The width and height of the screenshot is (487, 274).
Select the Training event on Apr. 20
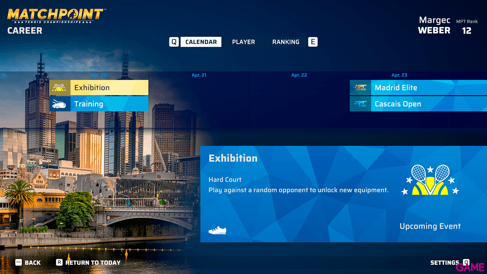click(99, 104)
